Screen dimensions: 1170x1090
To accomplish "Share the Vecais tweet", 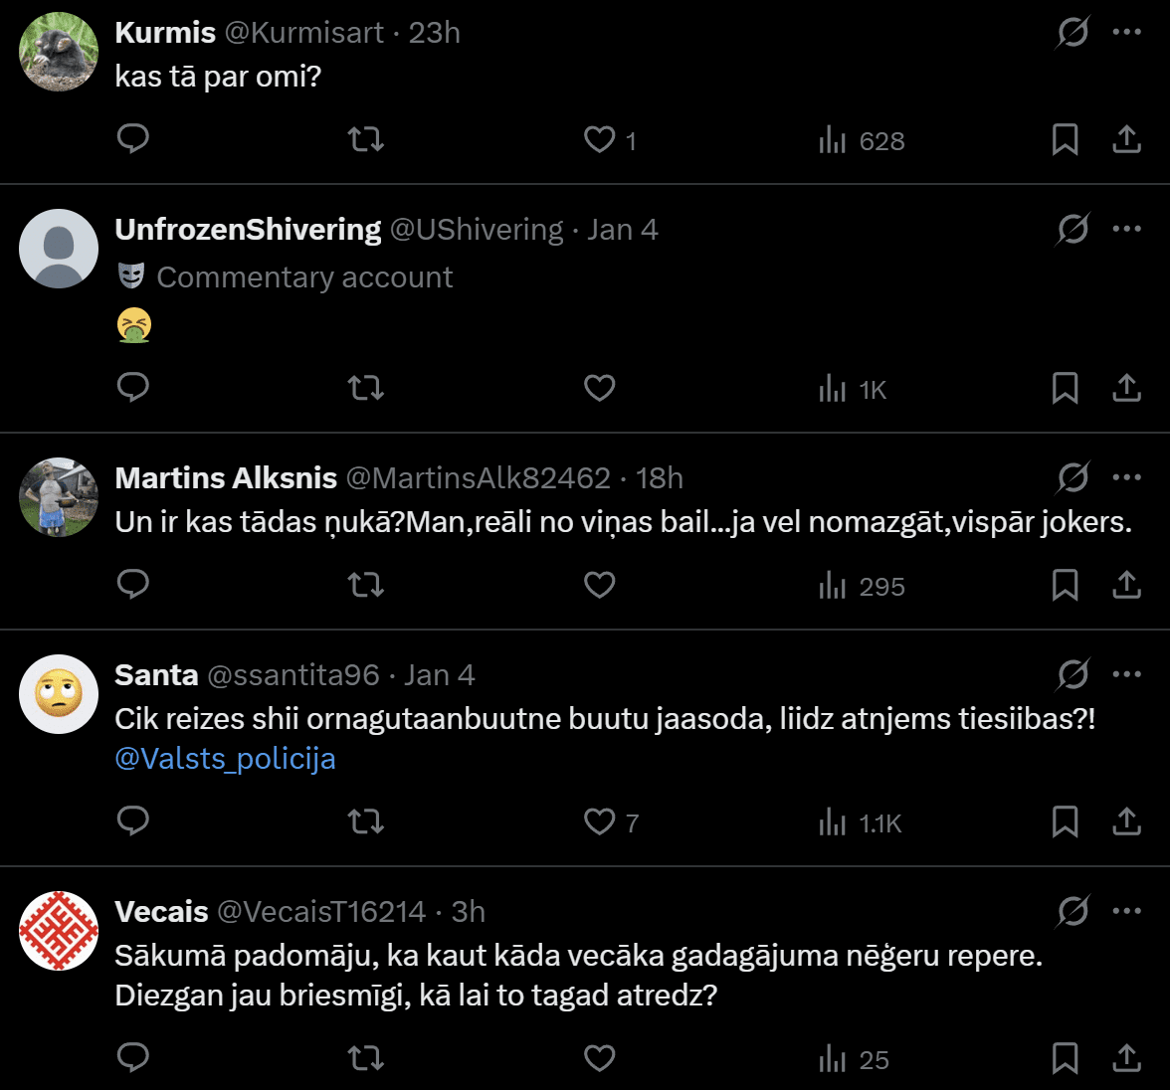I will [1126, 1058].
